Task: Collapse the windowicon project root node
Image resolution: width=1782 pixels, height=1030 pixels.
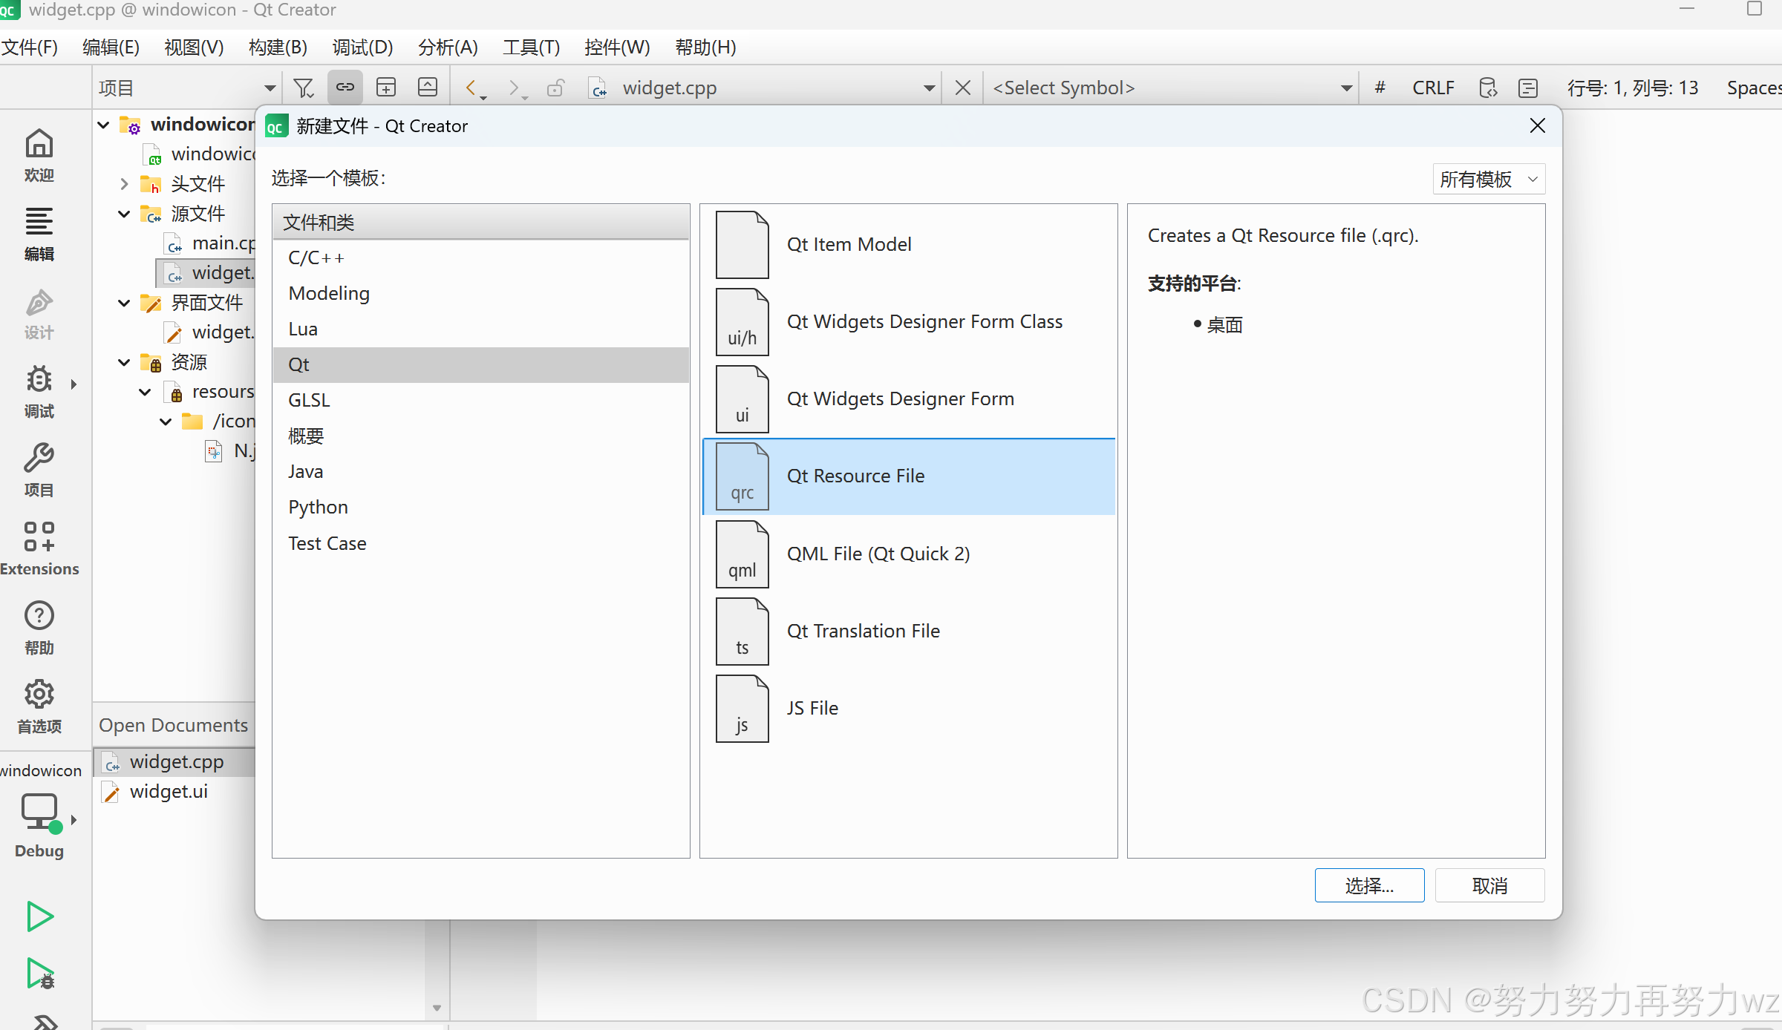Action: click(104, 125)
